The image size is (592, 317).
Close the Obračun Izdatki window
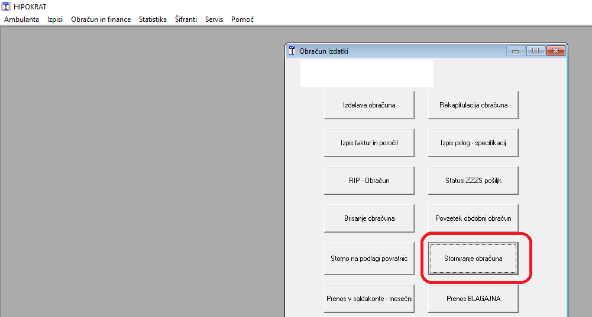(x=556, y=51)
